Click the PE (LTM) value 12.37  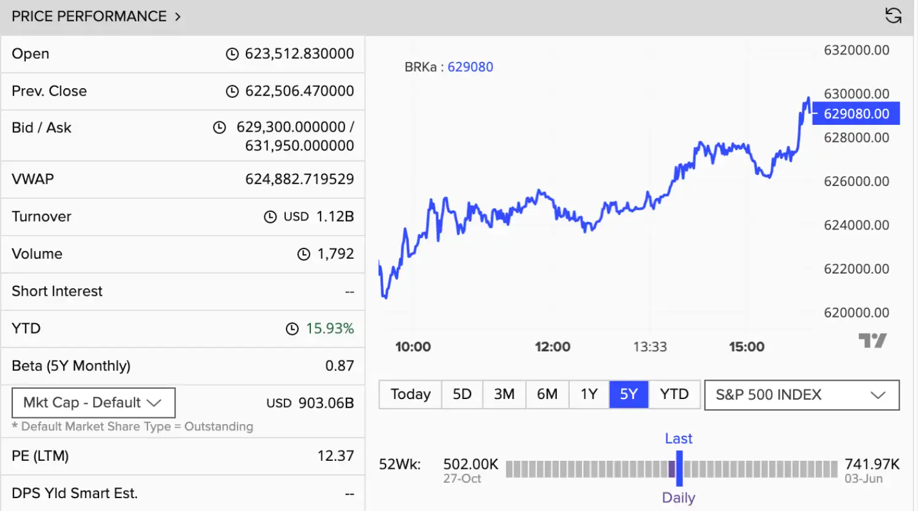pos(335,456)
